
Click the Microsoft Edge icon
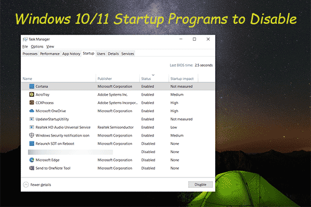[32, 160]
